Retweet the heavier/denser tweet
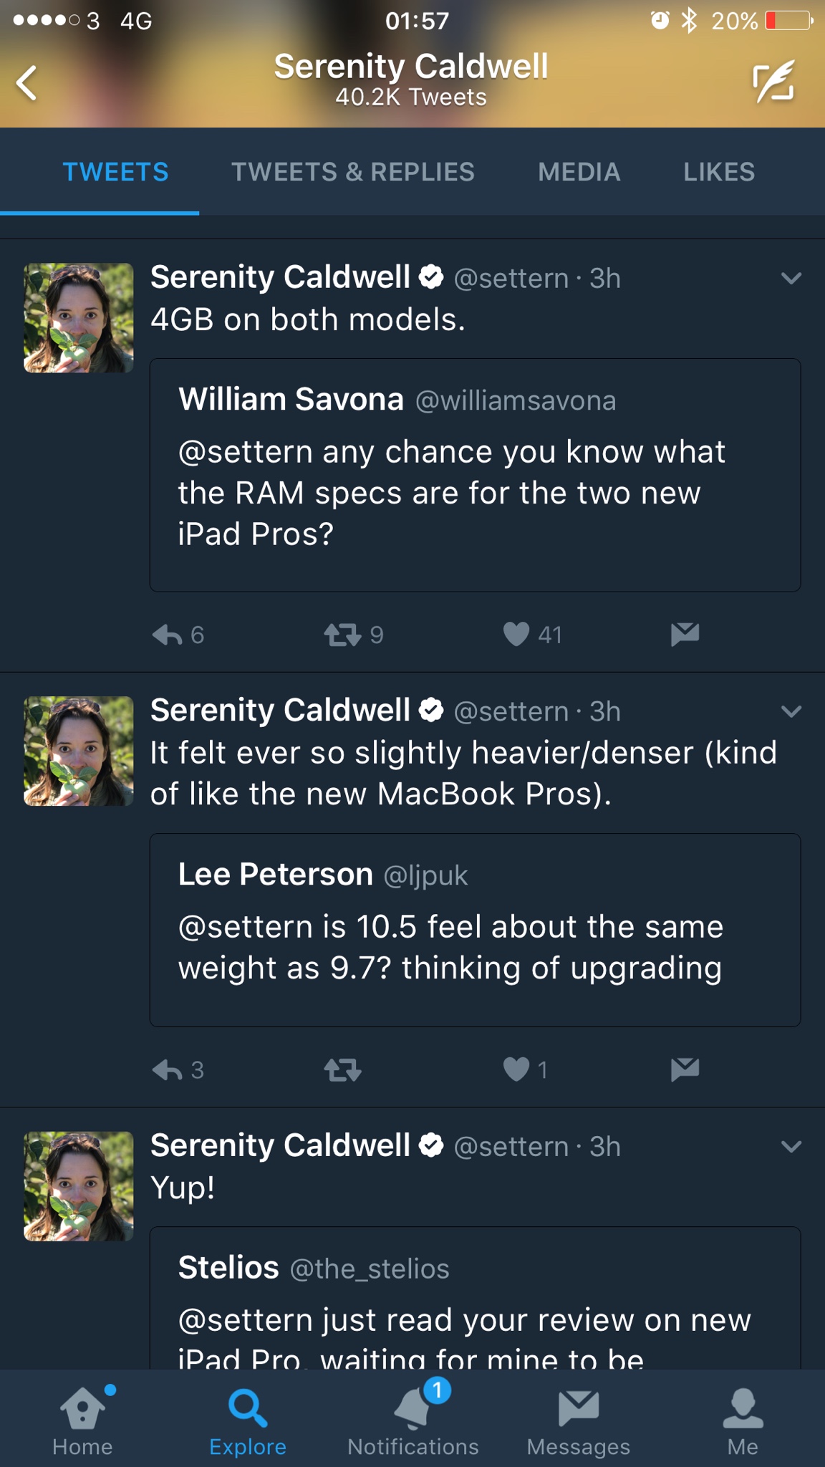825x1467 pixels. pyautogui.click(x=342, y=1070)
